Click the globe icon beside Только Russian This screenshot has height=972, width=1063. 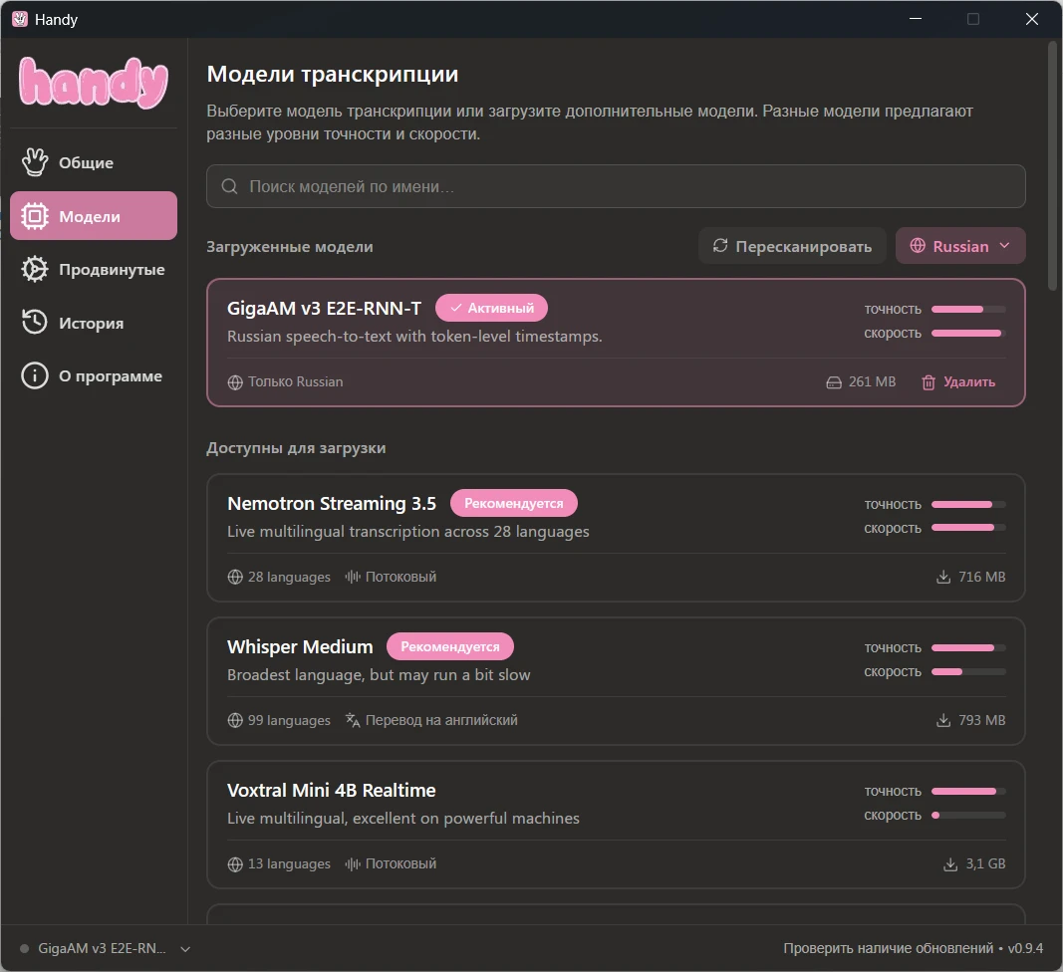(x=235, y=382)
